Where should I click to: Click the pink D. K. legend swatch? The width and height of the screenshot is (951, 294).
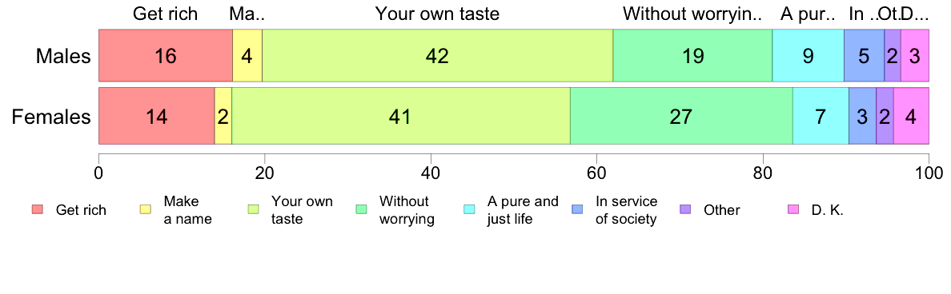(x=792, y=210)
